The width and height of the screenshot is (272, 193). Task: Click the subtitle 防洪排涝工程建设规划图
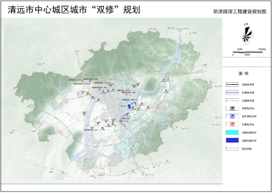(x=240, y=11)
